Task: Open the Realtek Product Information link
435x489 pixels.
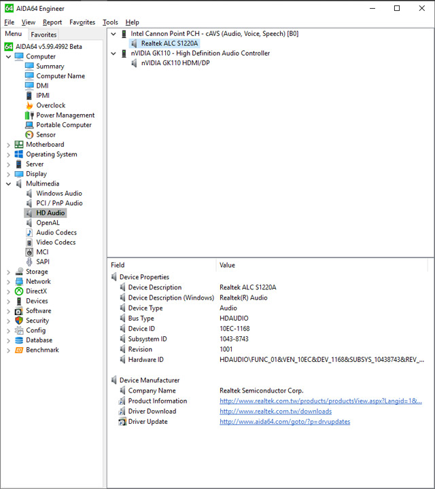Action: click(x=321, y=401)
